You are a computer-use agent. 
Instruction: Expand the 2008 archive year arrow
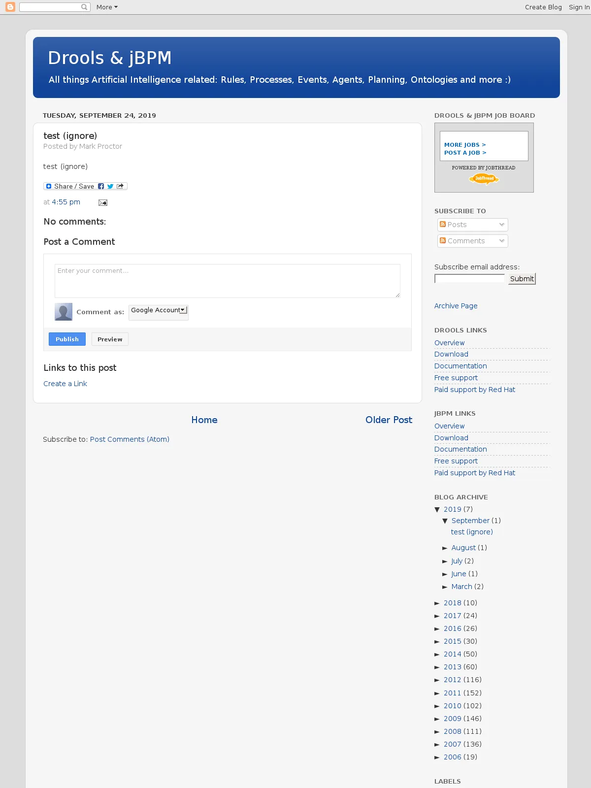[437, 732]
